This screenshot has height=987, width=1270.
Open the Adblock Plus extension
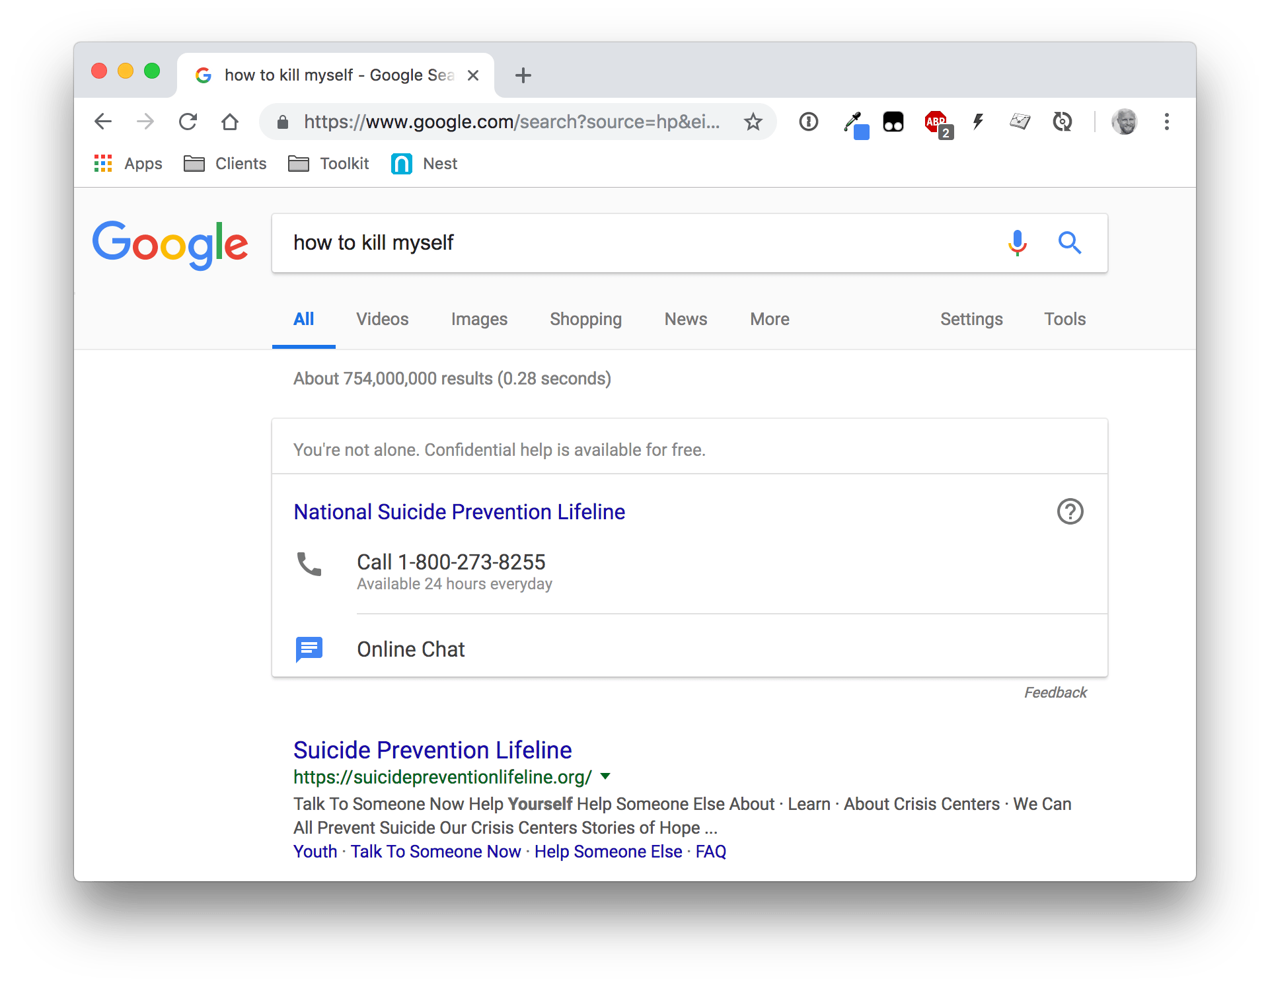click(936, 122)
